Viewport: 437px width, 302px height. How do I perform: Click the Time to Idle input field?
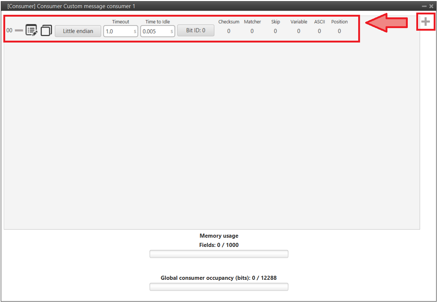[x=155, y=31]
